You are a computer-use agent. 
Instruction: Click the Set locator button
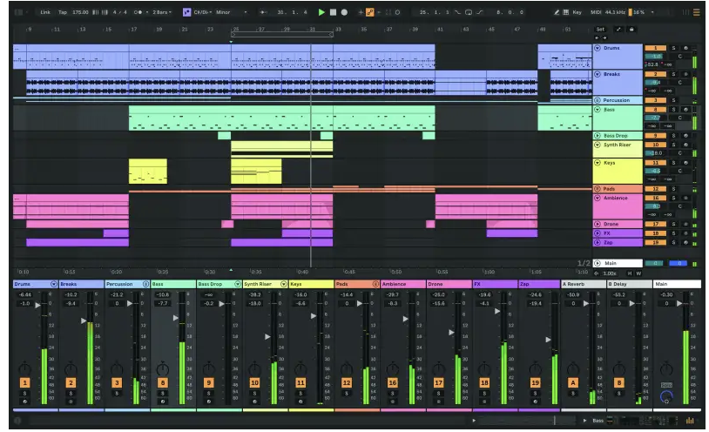(600, 30)
